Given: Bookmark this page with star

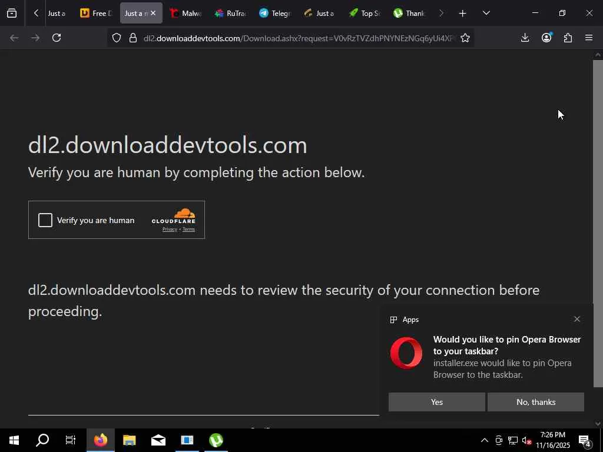Looking at the screenshot, I should point(465,38).
